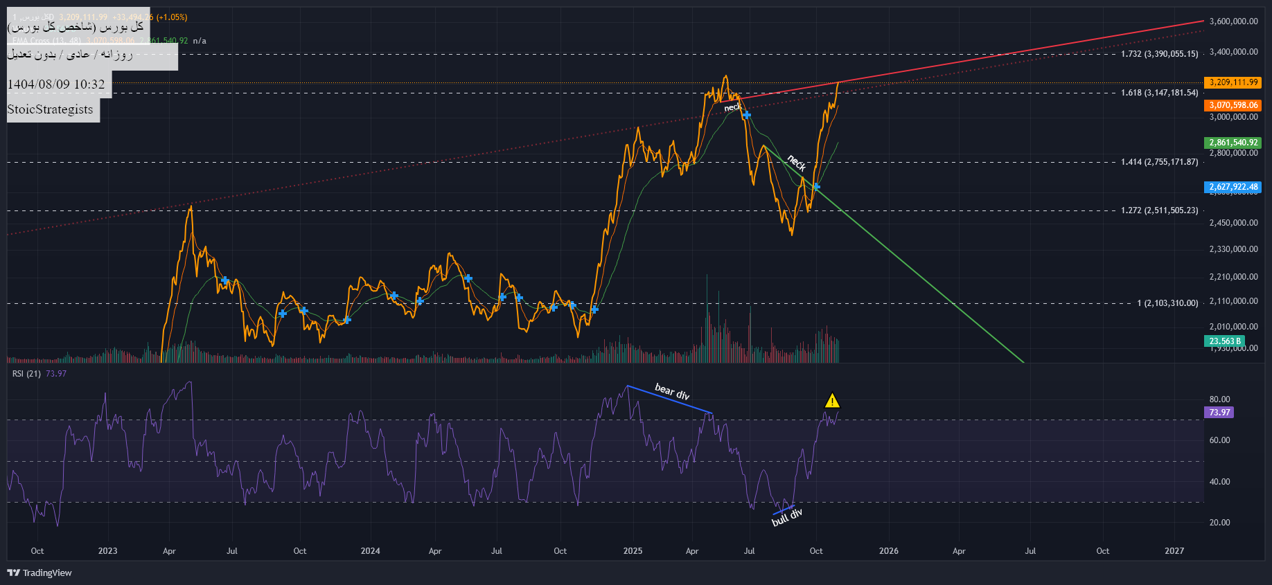Click the TradingView logo at bottom left
The height and width of the screenshot is (585, 1272).
[39, 573]
